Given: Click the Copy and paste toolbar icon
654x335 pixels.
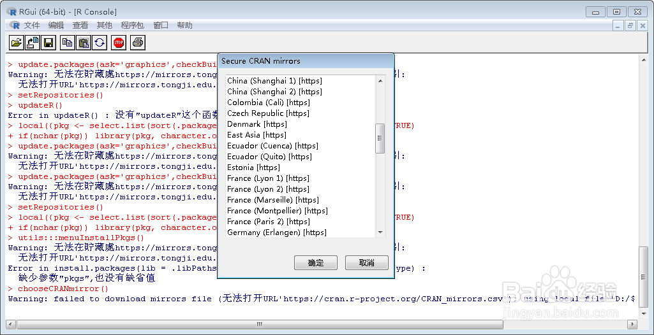Looking at the screenshot, I should pyautogui.click(x=100, y=42).
